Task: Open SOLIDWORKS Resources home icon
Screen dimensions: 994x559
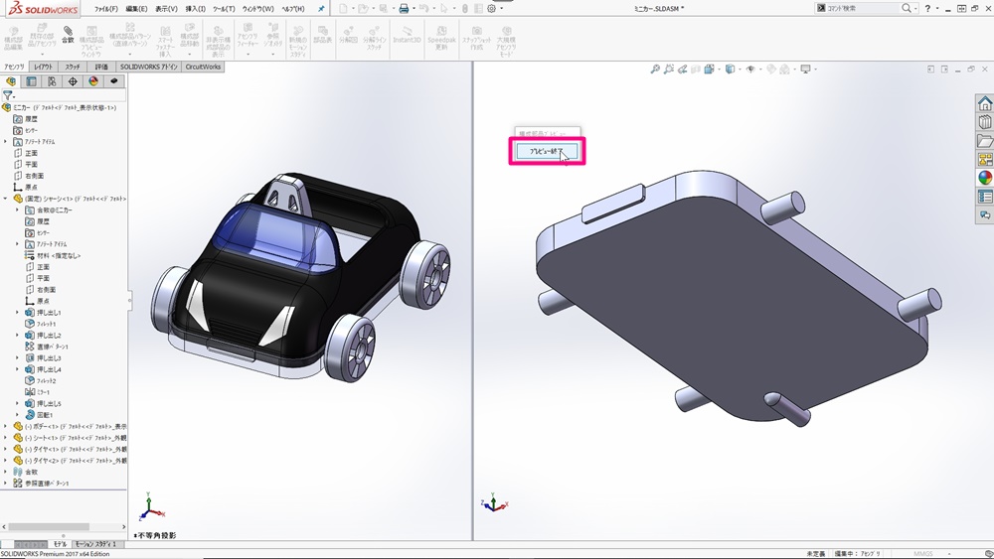Action: pyautogui.click(x=984, y=103)
